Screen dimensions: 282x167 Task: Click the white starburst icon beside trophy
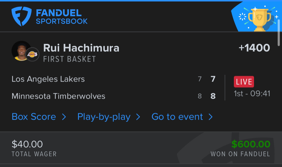pyautogui.click(x=243, y=17)
